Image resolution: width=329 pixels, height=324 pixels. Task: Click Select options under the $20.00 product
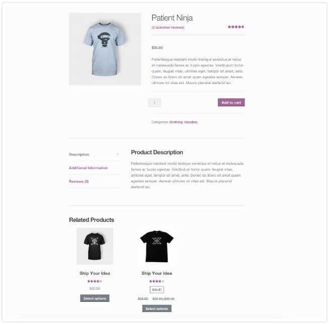tap(95, 298)
